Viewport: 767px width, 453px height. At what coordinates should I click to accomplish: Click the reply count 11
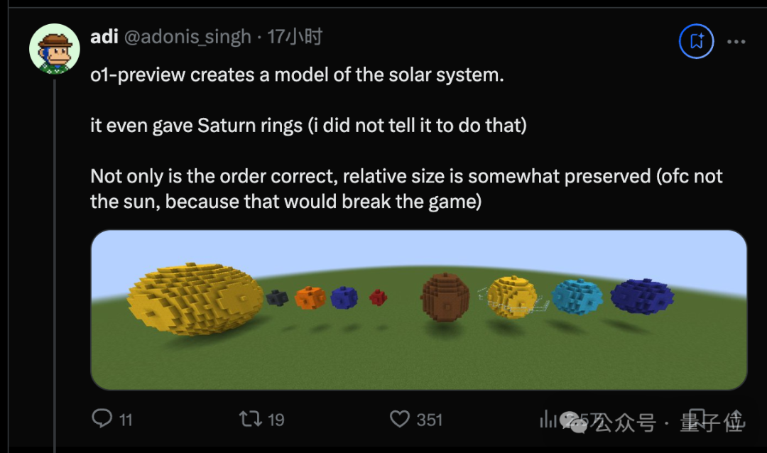pyautogui.click(x=126, y=420)
